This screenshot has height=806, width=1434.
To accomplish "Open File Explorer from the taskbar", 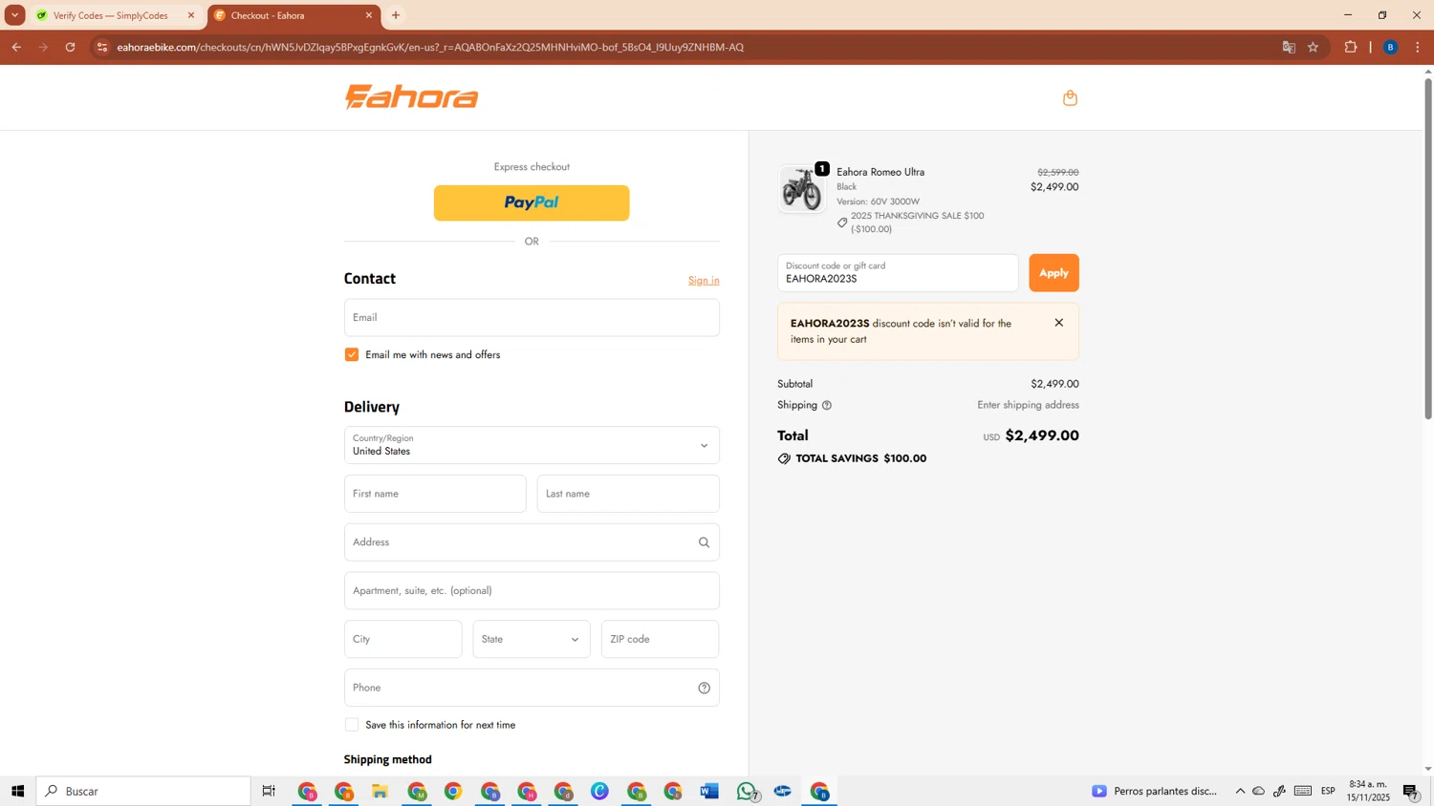I will 380,791.
